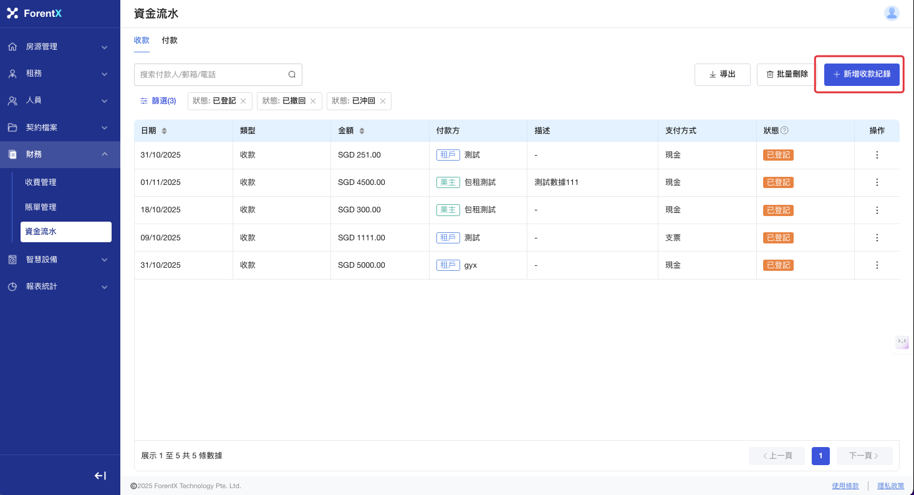914x495 pixels.
Task: Click the user avatar icon
Action: click(x=892, y=13)
